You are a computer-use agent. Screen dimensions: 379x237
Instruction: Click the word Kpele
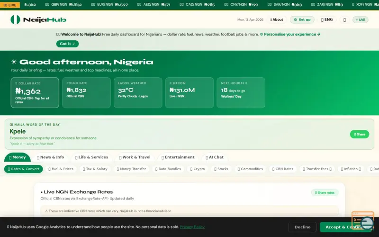(x=18, y=132)
